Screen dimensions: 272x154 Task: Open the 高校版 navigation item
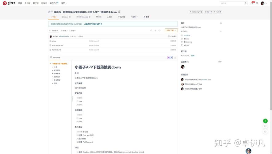36,3
